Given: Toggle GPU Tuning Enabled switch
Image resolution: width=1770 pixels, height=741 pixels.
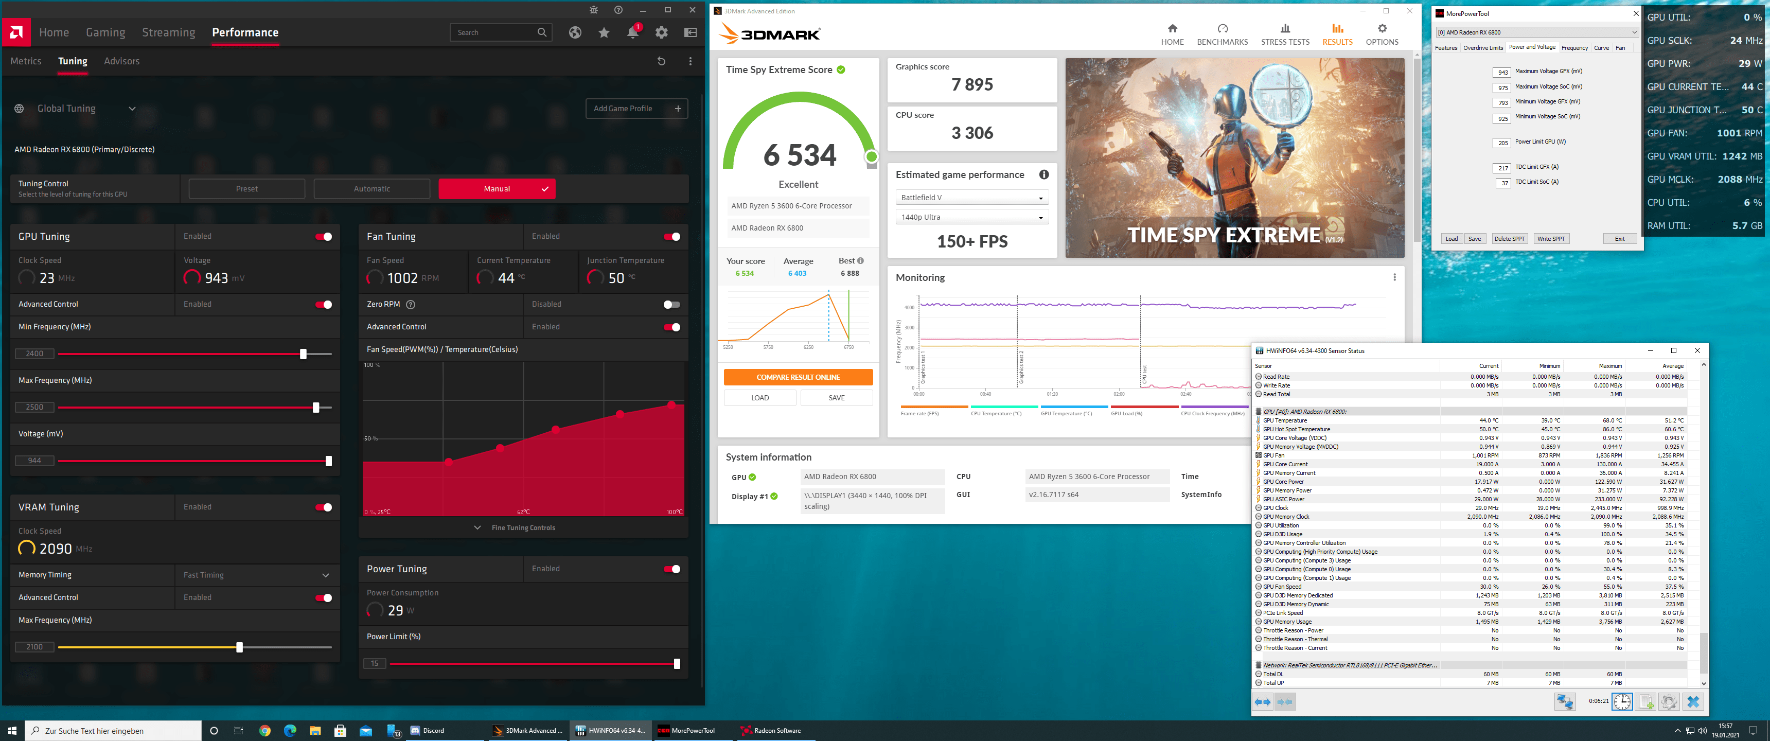Looking at the screenshot, I should (x=324, y=237).
